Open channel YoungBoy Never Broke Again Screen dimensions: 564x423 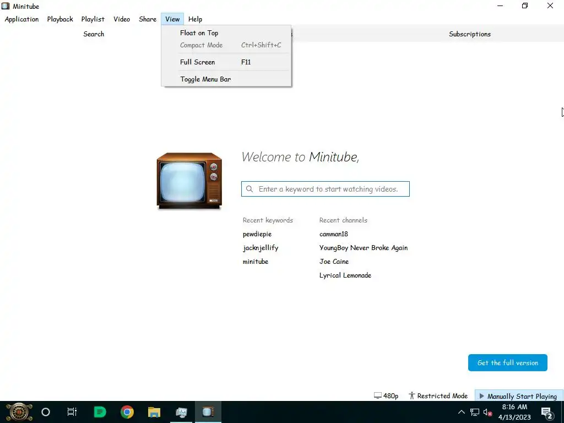click(x=364, y=248)
